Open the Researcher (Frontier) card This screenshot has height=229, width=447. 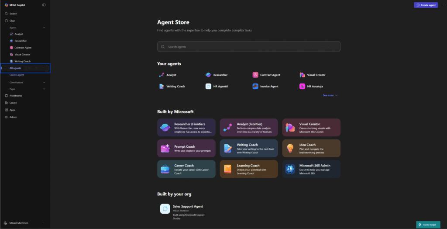pos(186,127)
